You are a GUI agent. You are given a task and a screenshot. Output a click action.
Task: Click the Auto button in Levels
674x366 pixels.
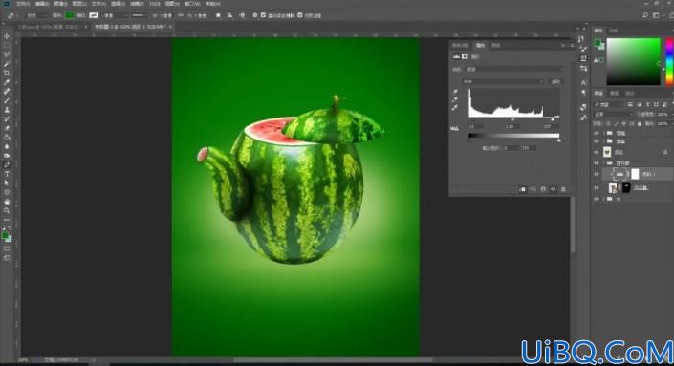click(555, 81)
